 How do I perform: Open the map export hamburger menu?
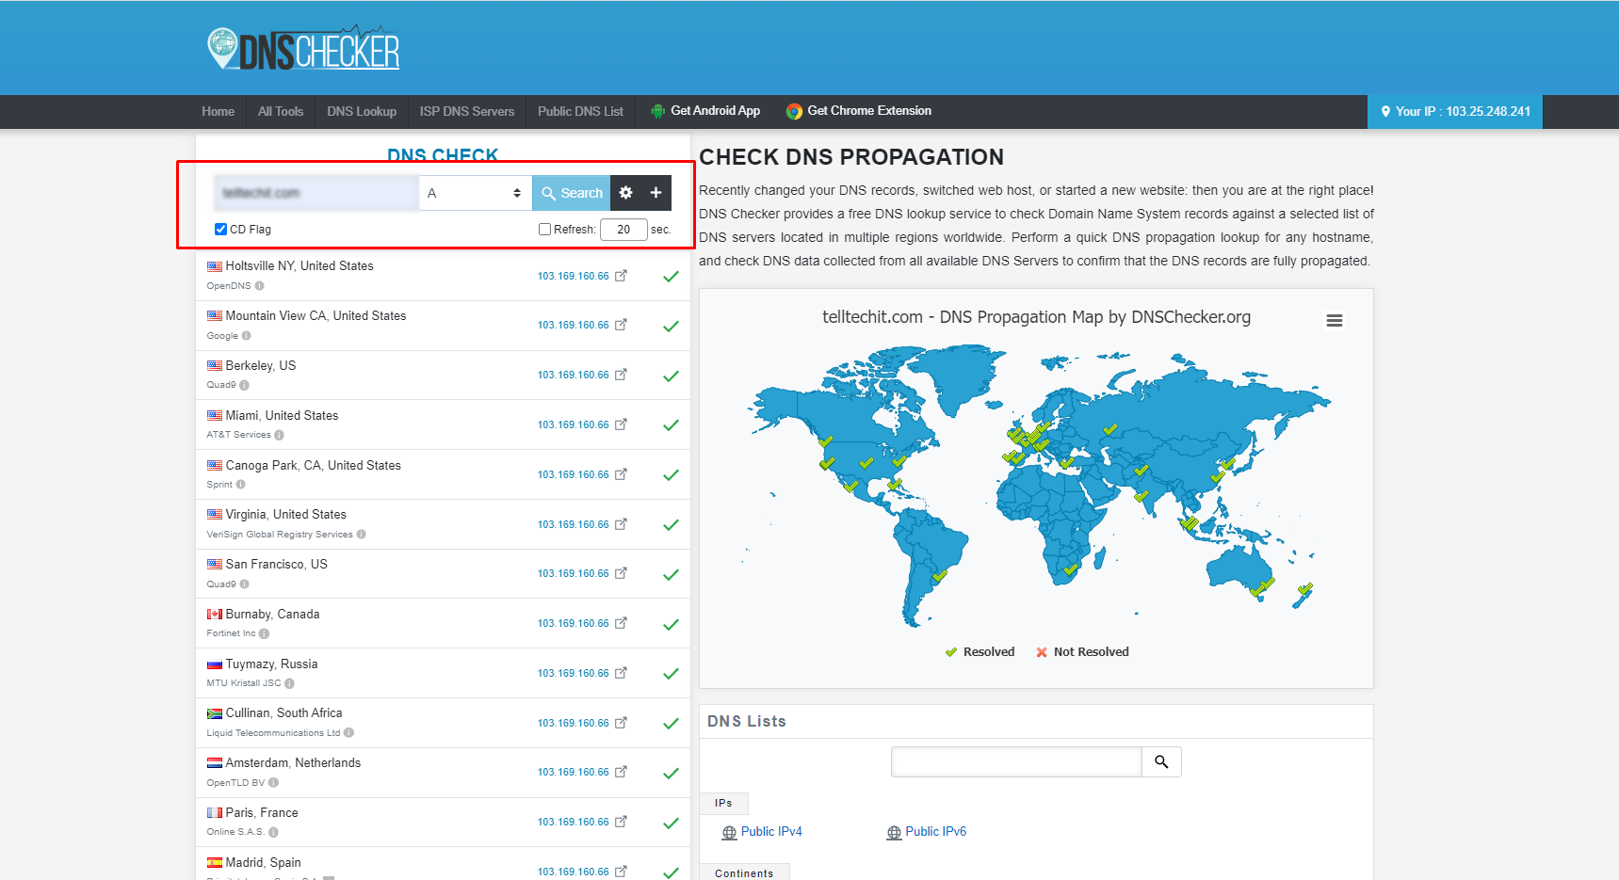tap(1334, 320)
